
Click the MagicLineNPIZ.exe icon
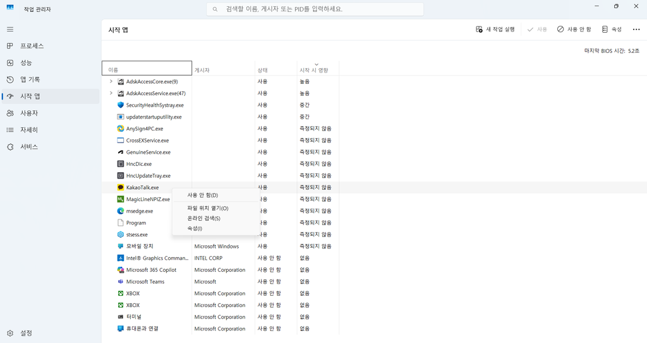(121, 199)
